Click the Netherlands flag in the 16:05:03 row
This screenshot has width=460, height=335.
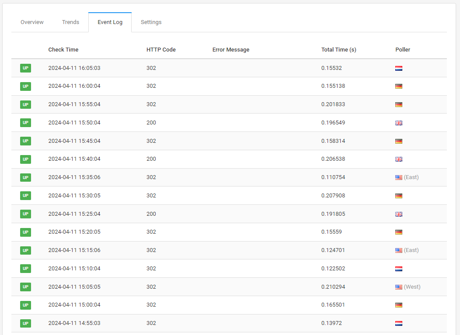tap(398, 68)
